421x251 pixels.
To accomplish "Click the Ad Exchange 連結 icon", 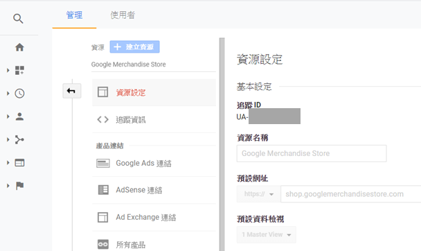I will [103, 217].
